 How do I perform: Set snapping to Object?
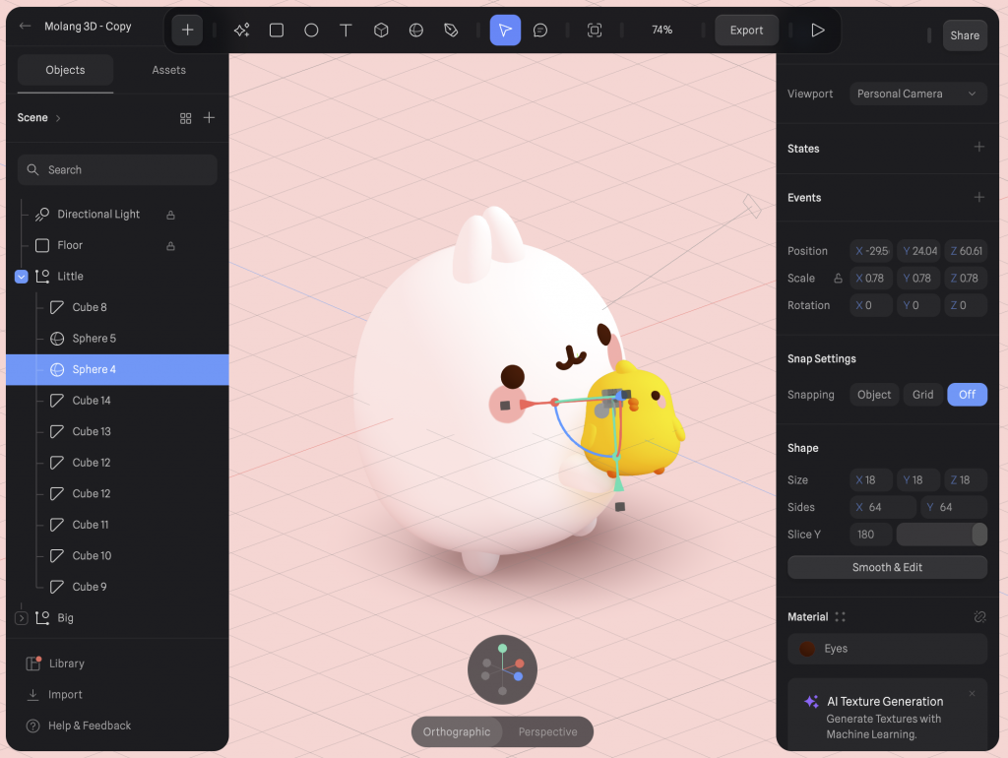tap(874, 395)
